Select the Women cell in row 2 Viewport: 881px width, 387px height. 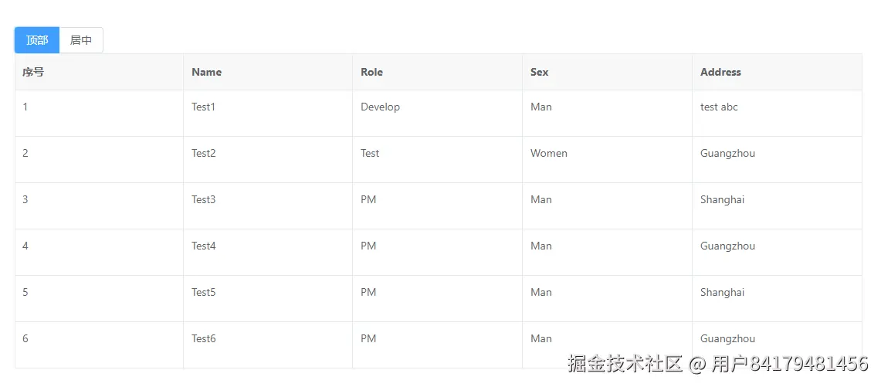(x=549, y=154)
